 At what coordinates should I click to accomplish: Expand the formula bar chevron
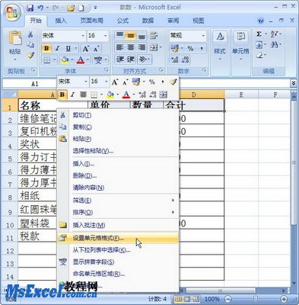[294, 83]
